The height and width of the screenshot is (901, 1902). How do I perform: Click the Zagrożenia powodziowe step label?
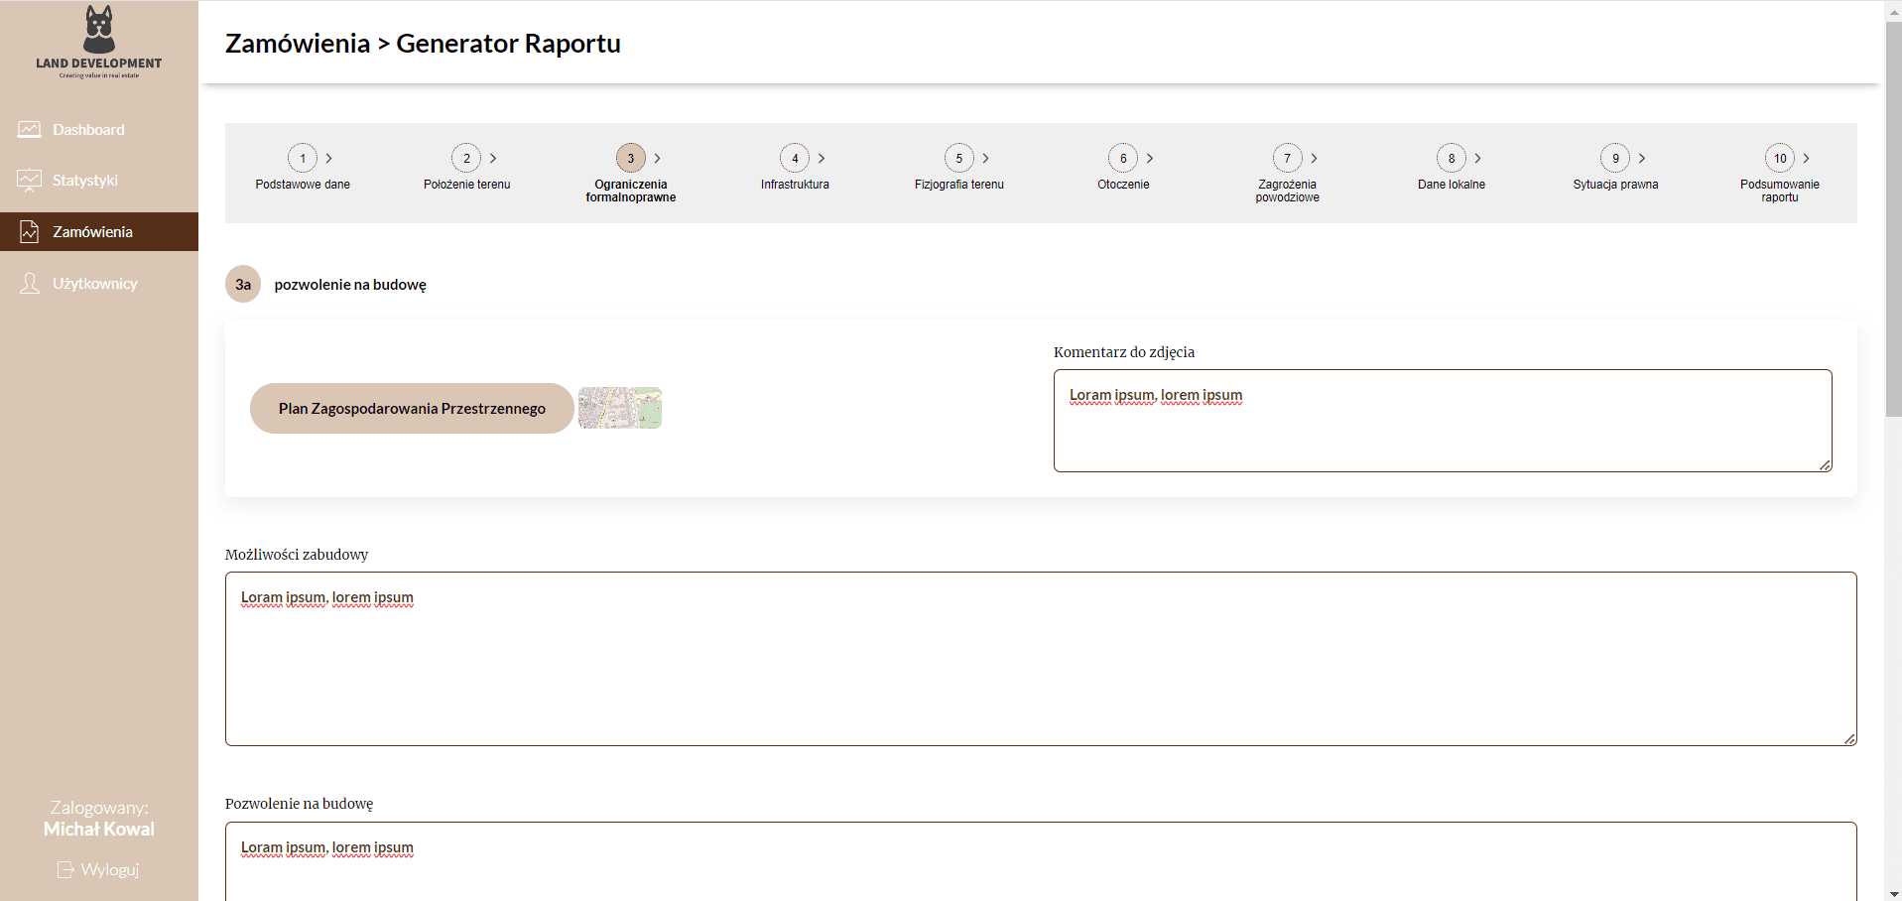1288,191
